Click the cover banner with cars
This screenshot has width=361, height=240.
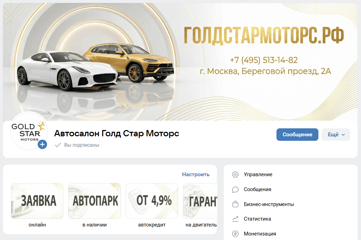180,61
